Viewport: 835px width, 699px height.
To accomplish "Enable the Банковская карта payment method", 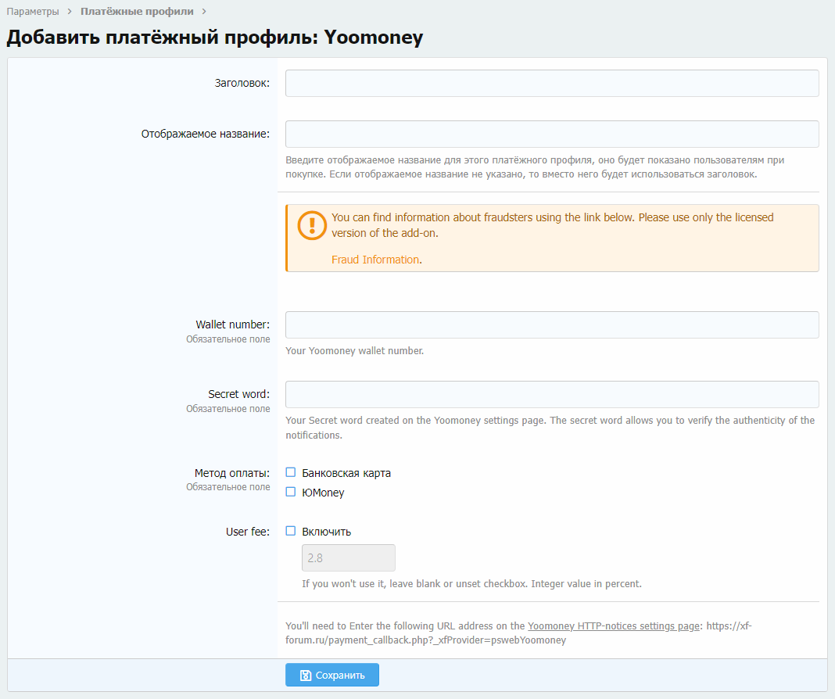I will [291, 472].
